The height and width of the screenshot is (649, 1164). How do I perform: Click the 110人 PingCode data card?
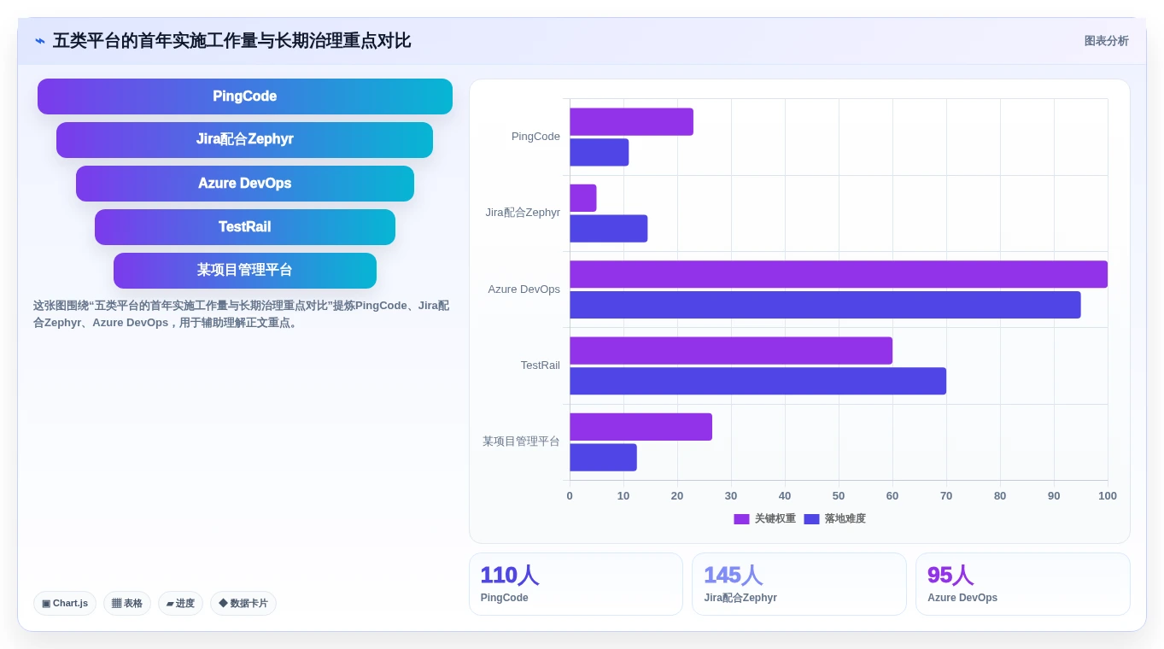click(x=576, y=584)
